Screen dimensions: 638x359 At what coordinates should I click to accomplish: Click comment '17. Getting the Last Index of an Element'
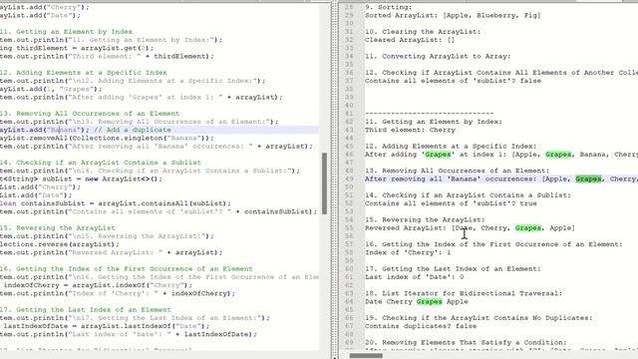[x=86, y=310]
